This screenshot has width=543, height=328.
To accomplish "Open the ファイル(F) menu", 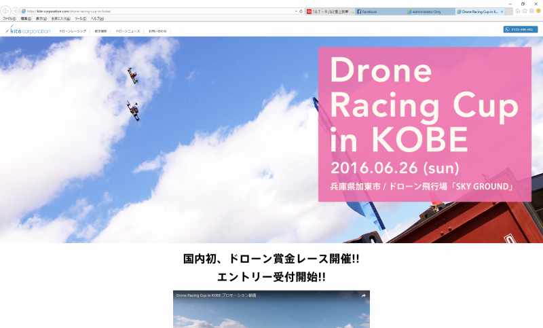I will click(x=8, y=18).
